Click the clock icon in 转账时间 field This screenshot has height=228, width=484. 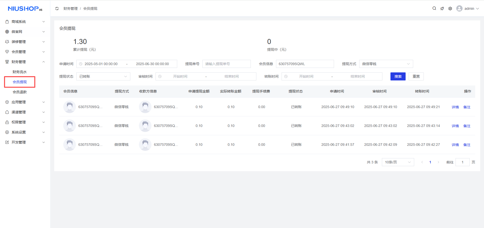pyautogui.click(x=286, y=76)
